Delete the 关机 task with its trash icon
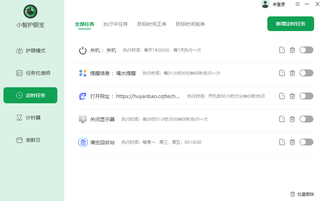Image resolution: width=325 pixels, height=201 pixels. (x=292, y=50)
